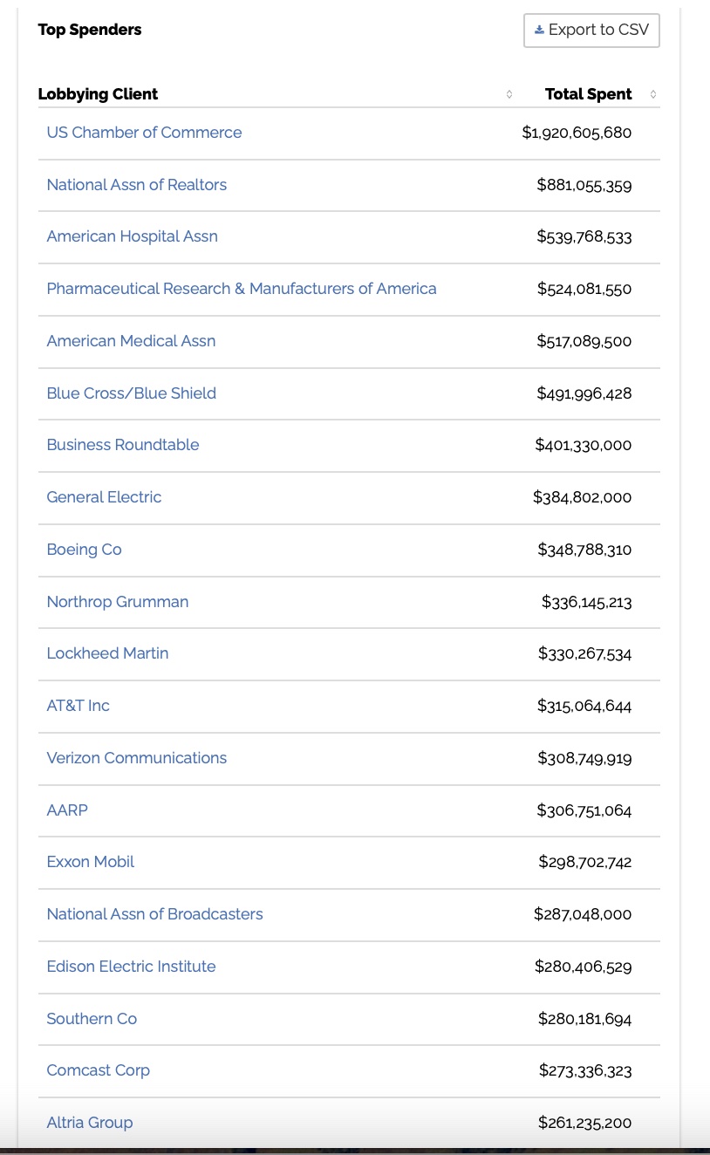Image resolution: width=710 pixels, height=1155 pixels.
Task: Open General Electric client page
Action: coord(104,497)
